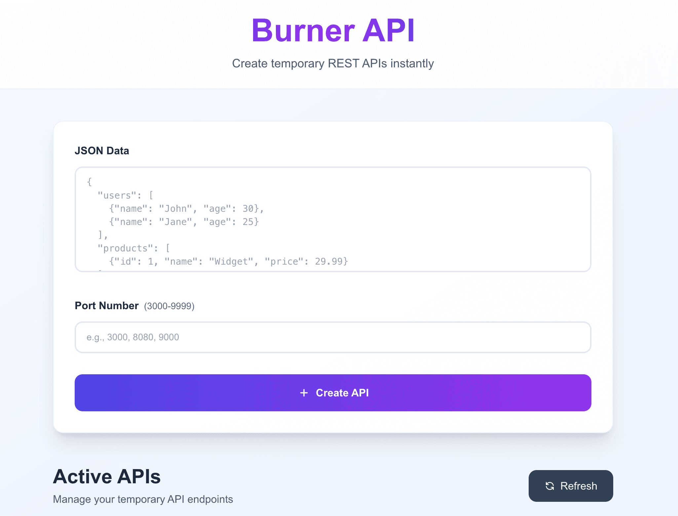678x516 pixels.
Task: Click the (3000-9999) range hint
Action: (x=169, y=306)
